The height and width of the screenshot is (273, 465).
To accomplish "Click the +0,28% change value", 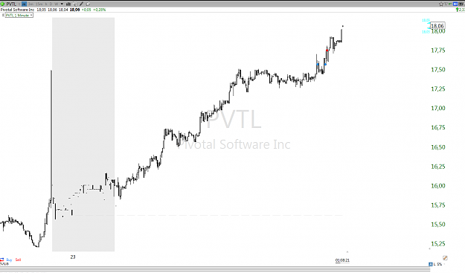I will 100,10.
